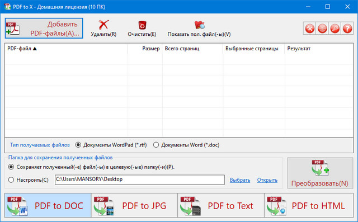Click the output folder path field
Viewport: 358px width, 222px height.
[x=140, y=180]
